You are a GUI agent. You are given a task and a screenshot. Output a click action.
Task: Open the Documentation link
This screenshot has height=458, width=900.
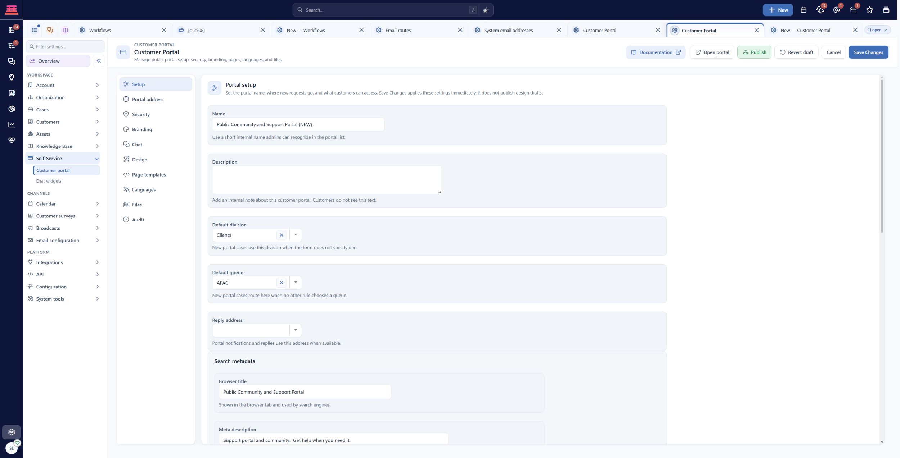[x=656, y=52]
